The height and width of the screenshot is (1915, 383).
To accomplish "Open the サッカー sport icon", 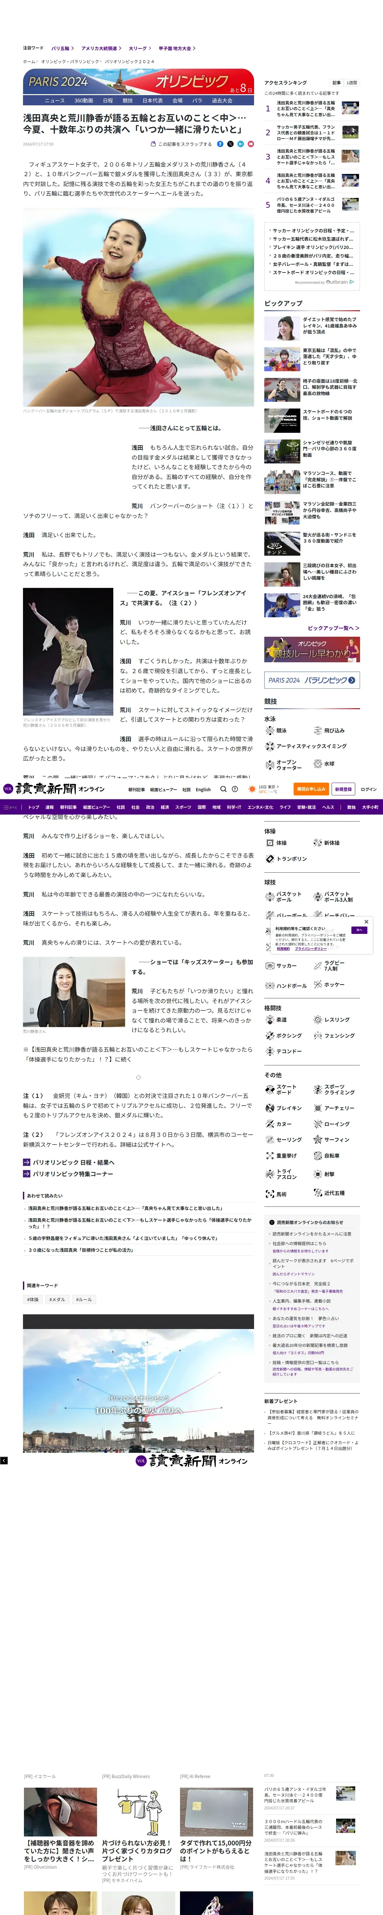I will coord(270,966).
